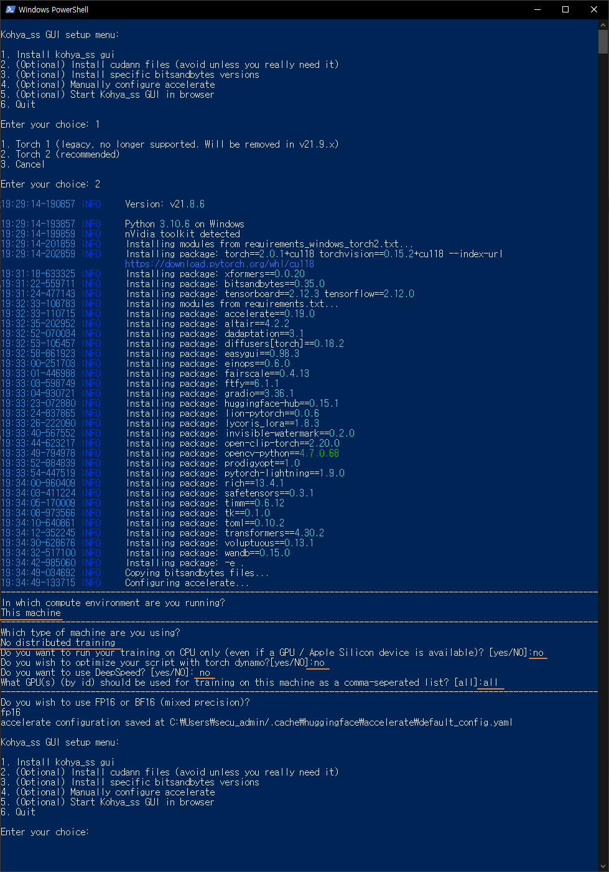Click the 'What GPU(s)' question line
The image size is (609, 872).
click(249, 683)
